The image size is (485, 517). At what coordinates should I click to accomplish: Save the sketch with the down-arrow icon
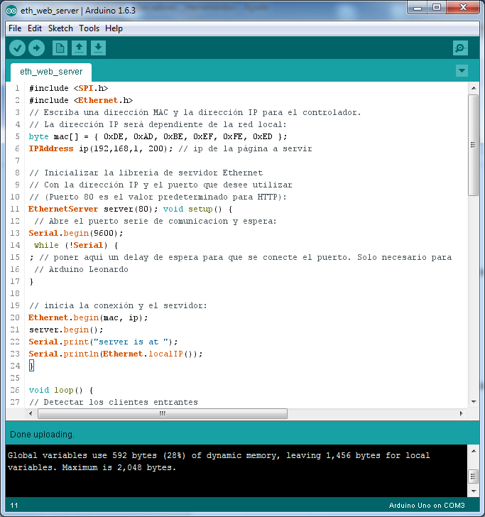(x=98, y=48)
